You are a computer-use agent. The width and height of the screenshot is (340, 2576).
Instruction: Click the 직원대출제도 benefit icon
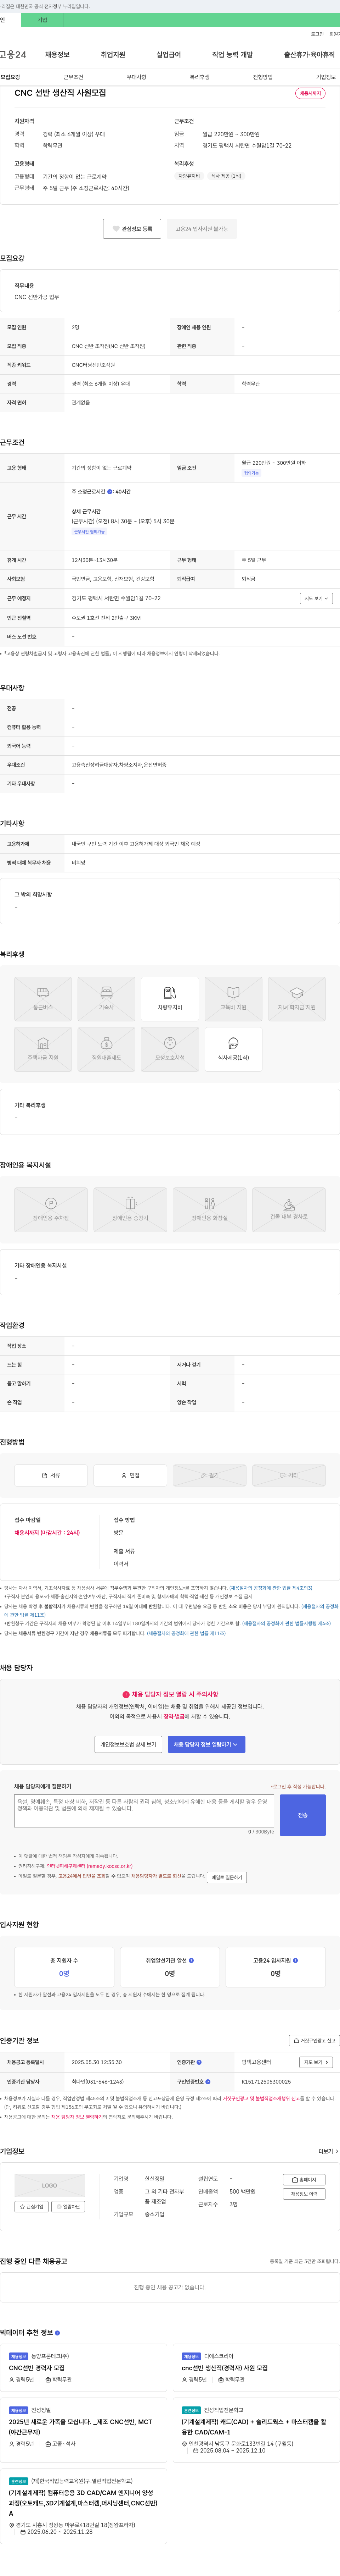[x=107, y=1049]
